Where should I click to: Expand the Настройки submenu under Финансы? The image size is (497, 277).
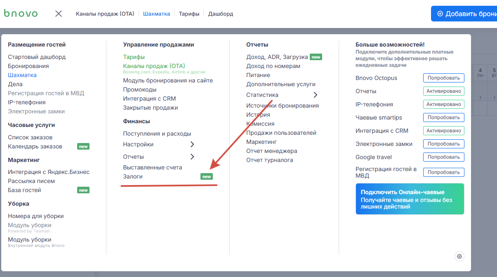pos(192,144)
